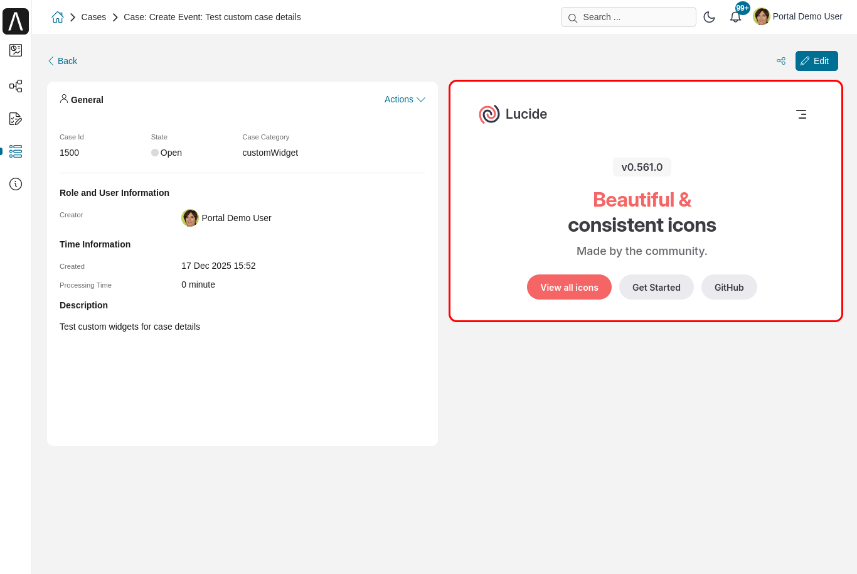Click the Edit button
The image size is (857, 574).
click(x=816, y=61)
